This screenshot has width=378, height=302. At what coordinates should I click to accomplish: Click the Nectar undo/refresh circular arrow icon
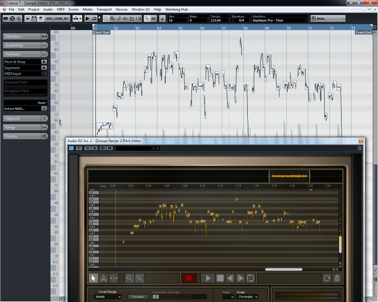point(326,278)
